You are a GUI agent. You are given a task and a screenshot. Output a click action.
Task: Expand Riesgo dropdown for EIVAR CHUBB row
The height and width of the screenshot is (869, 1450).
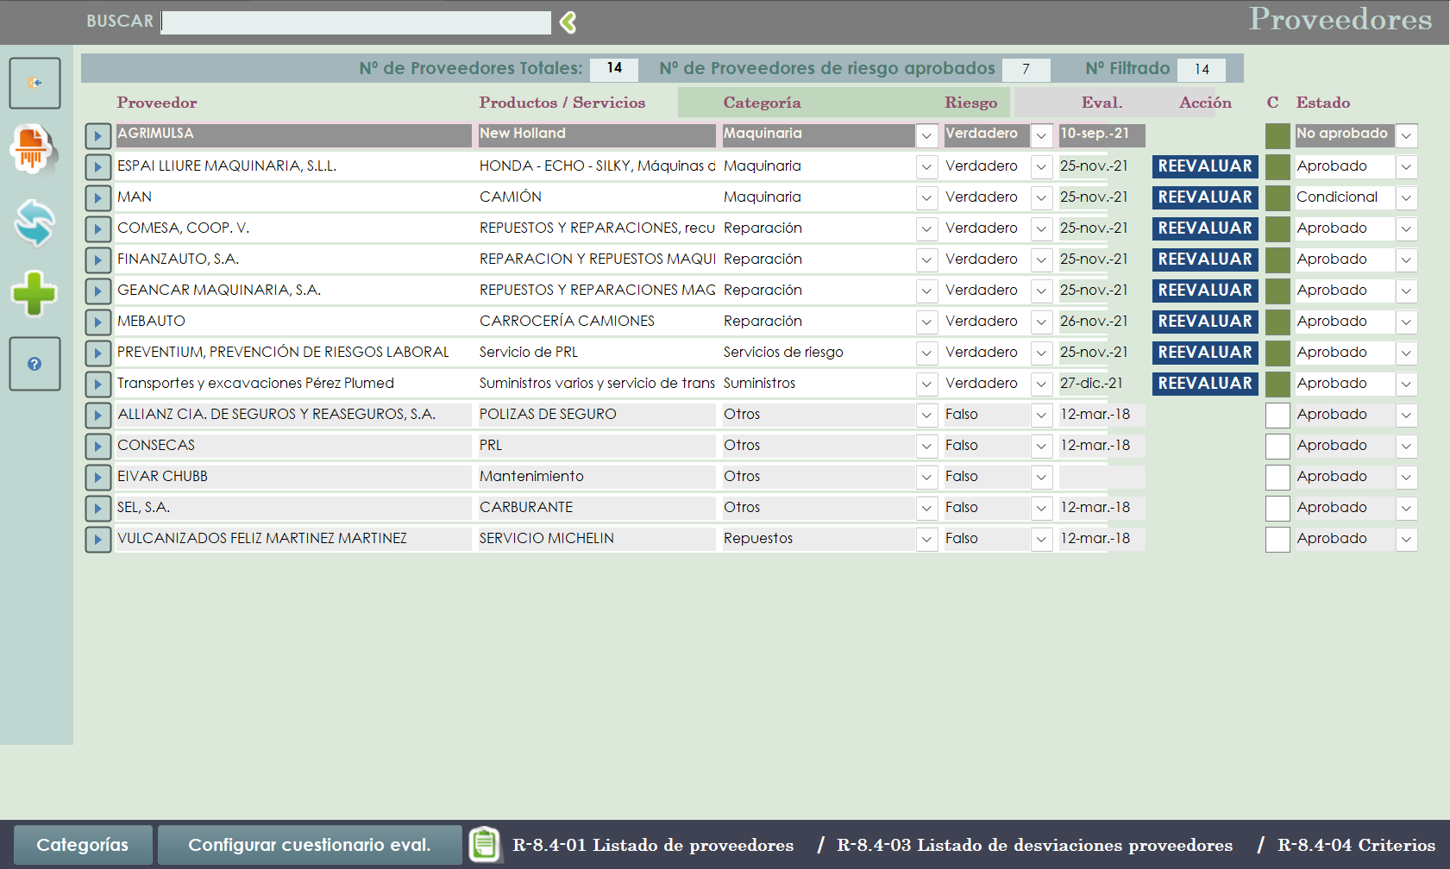[1041, 477]
